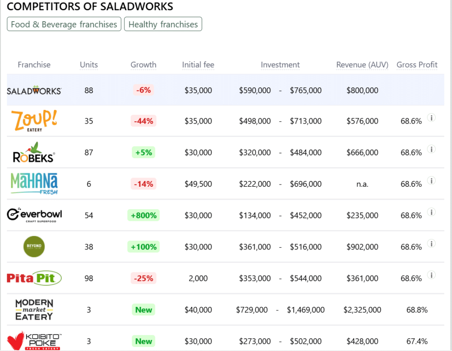Select the Robeks franchise logo
Image resolution: width=452 pixels, height=351 pixels.
[x=34, y=152]
